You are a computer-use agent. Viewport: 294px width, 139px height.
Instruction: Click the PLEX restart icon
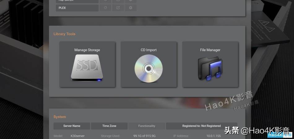105,8
